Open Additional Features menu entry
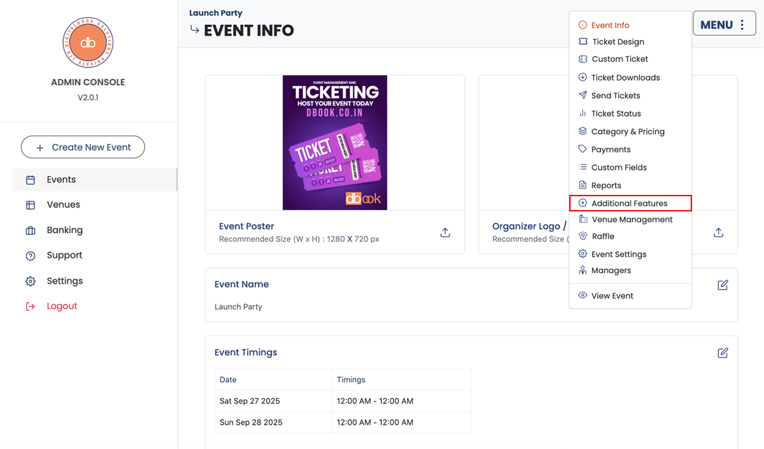 (629, 203)
